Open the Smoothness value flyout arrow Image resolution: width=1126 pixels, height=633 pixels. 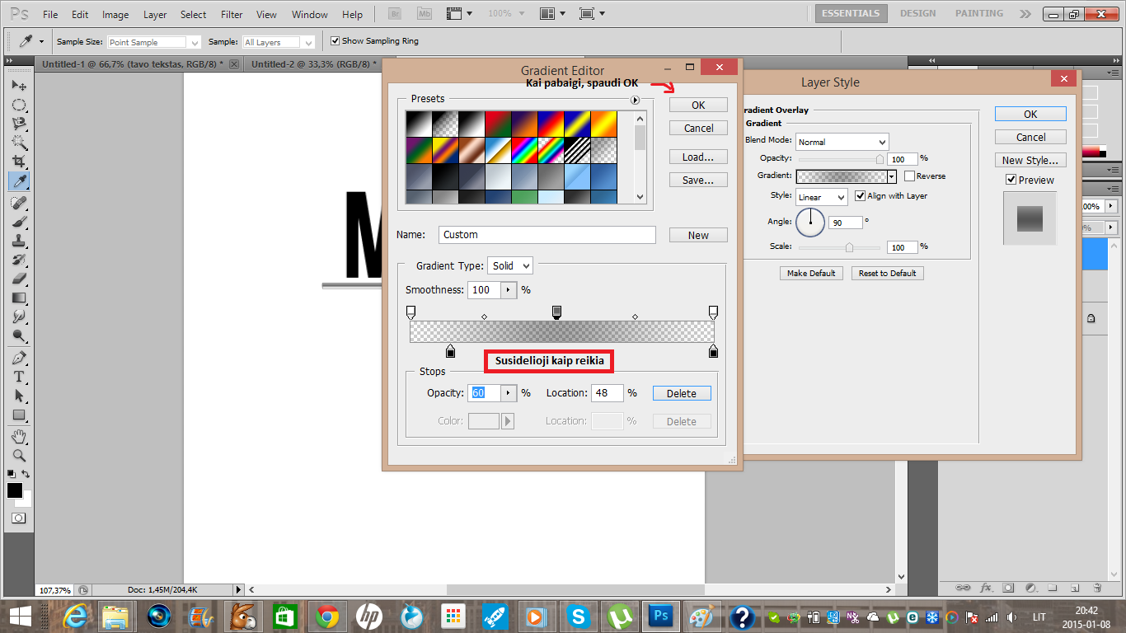click(508, 289)
